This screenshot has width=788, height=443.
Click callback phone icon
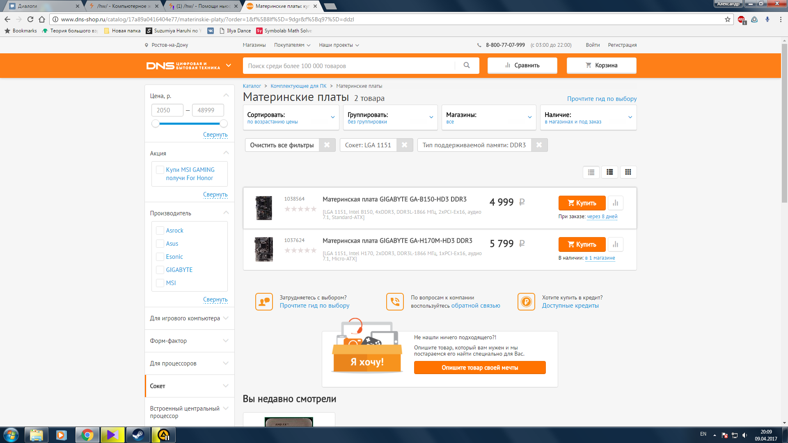(395, 302)
